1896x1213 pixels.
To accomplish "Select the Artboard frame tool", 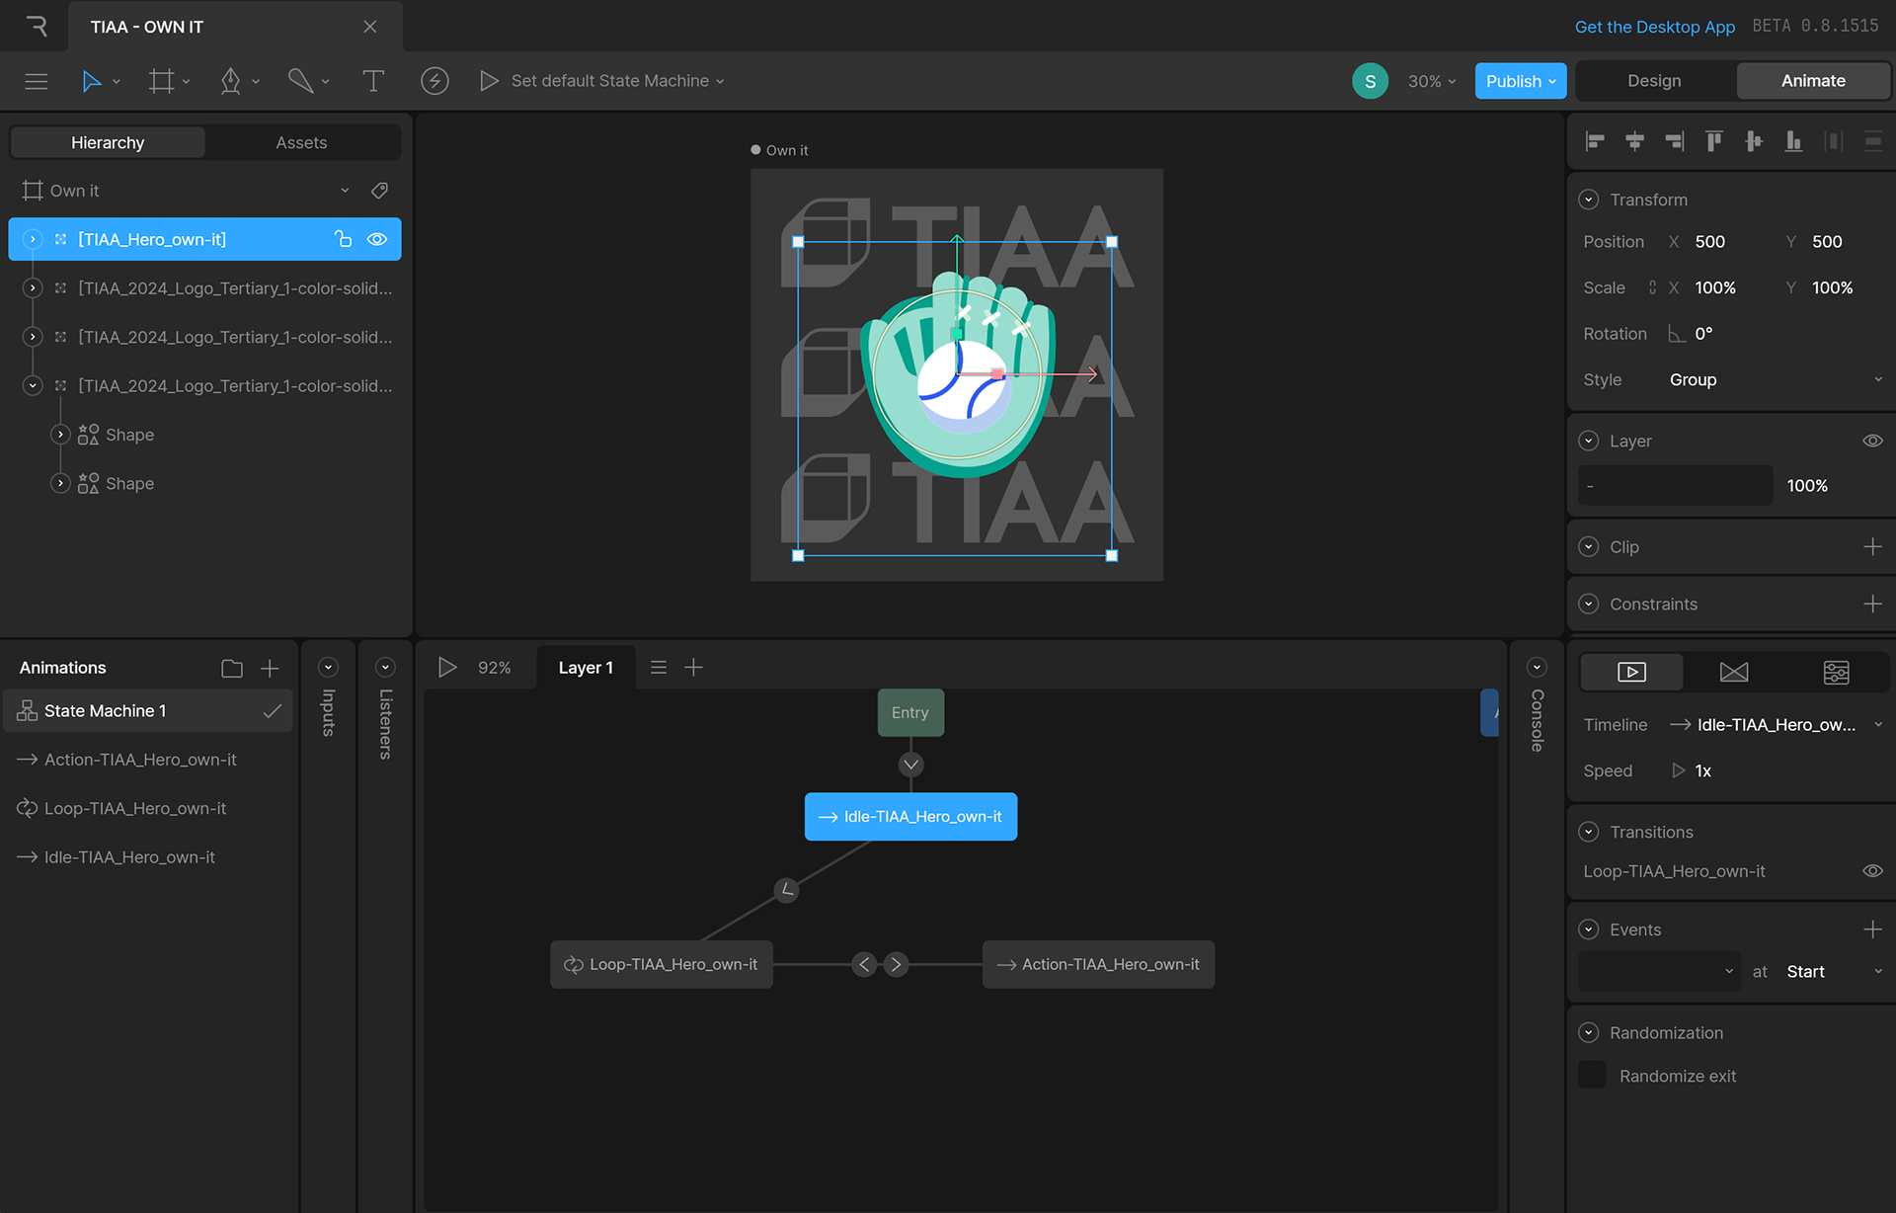I will click(x=161, y=81).
